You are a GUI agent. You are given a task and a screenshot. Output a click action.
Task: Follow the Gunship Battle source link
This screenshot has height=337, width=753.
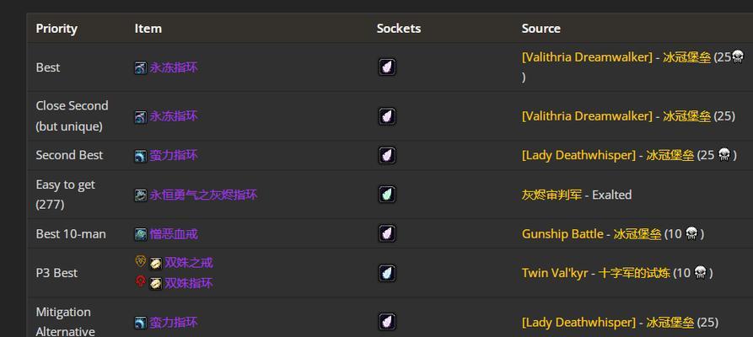562,233
